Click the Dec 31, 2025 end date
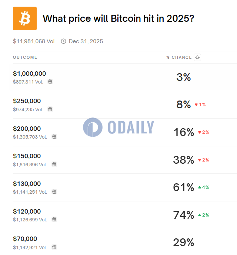The width and height of the screenshot is (237, 255). 86,41
